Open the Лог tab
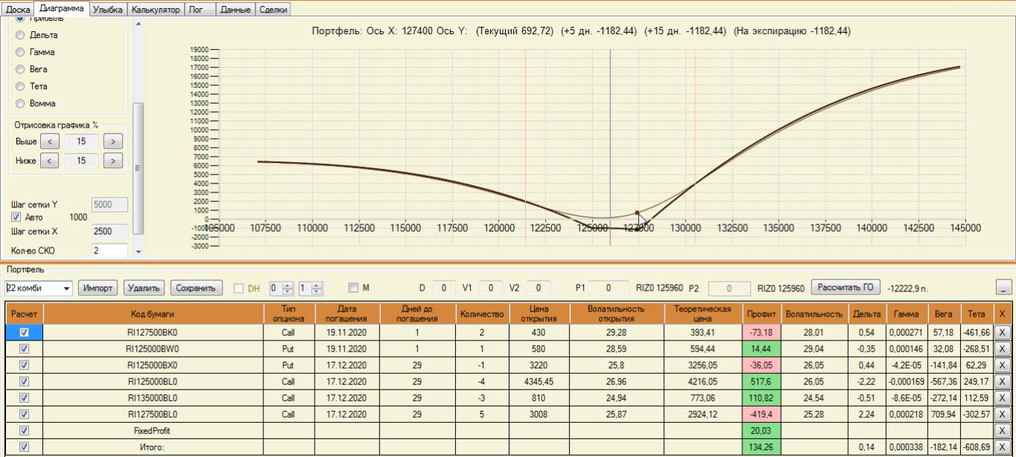This screenshot has height=457, width=1016. click(x=199, y=10)
